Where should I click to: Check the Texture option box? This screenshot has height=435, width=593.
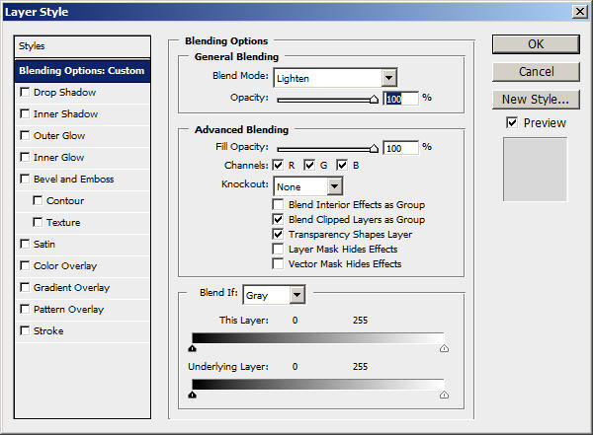point(38,222)
